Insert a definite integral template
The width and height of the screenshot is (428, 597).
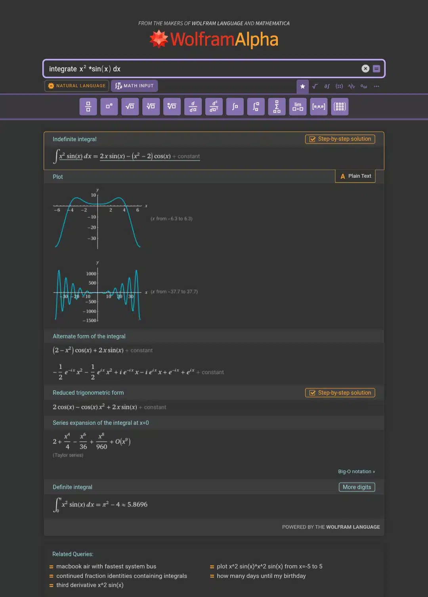(x=256, y=106)
